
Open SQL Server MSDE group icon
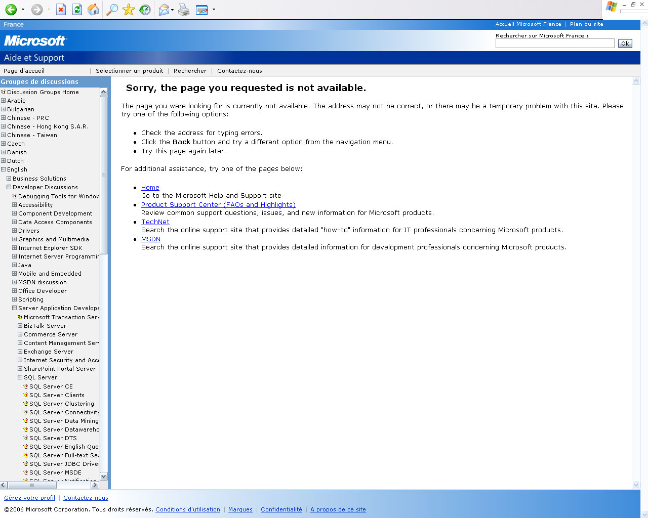pyautogui.click(x=26, y=472)
